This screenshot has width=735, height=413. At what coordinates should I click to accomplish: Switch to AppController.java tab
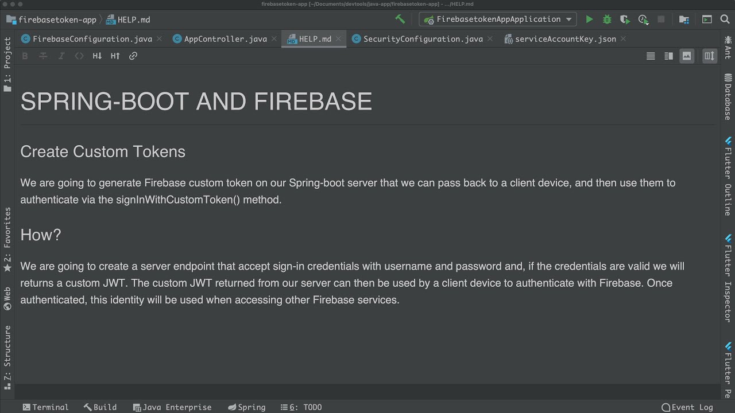[x=226, y=39]
